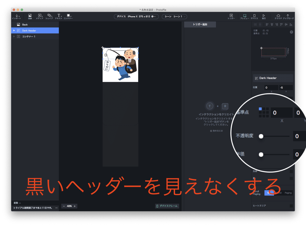Enable the 影 shadow checkbox

tap(291, 179)
